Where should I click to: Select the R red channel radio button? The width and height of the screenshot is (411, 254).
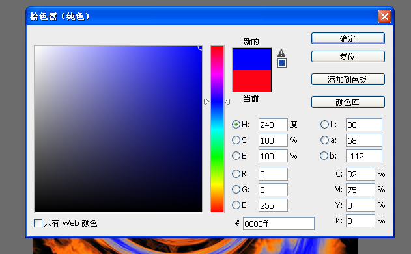pyautogui.click(x=236, y=174)
